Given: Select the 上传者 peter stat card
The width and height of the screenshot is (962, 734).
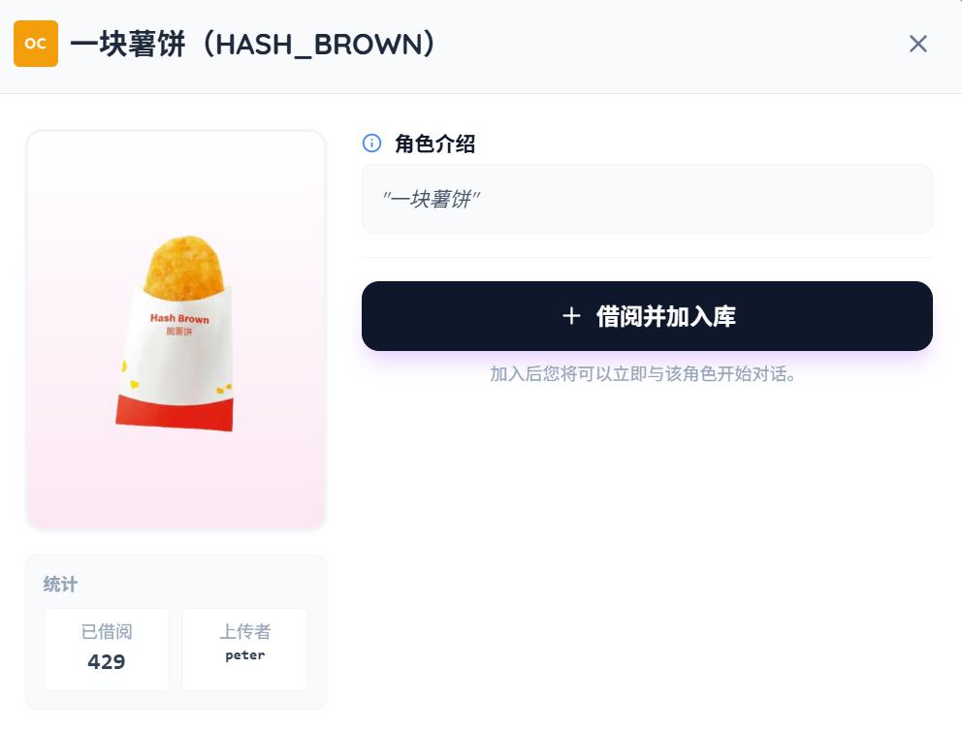Looking at the screenshot, I should pyautogui.click(x=244, y=650).
